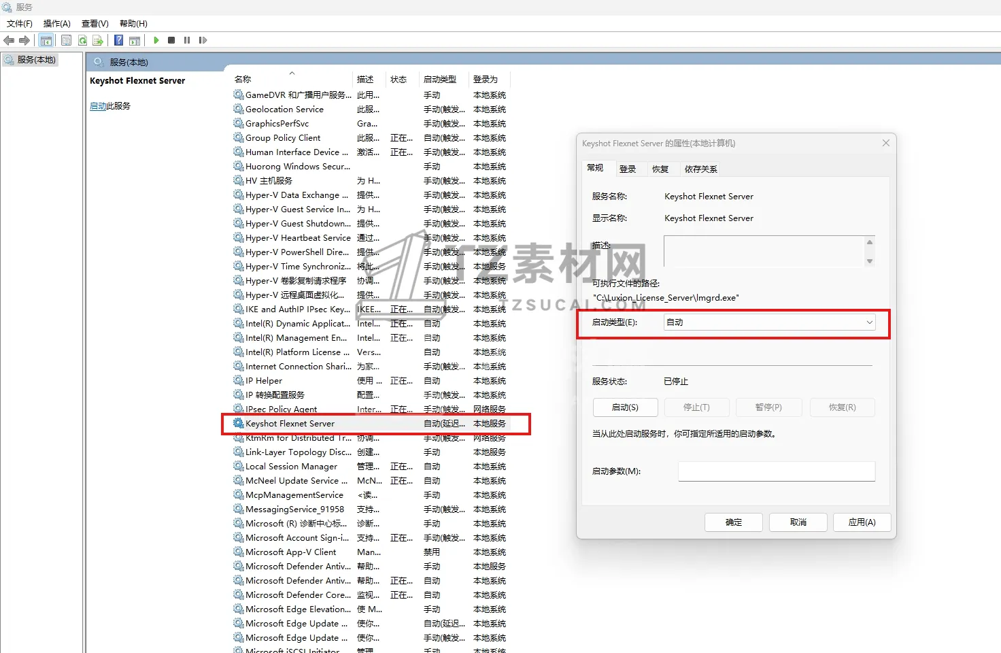Screen dimensions: 1001x653
Task: Click the gear icon beside Geolocation Service
Action: (x=239, y=109)
